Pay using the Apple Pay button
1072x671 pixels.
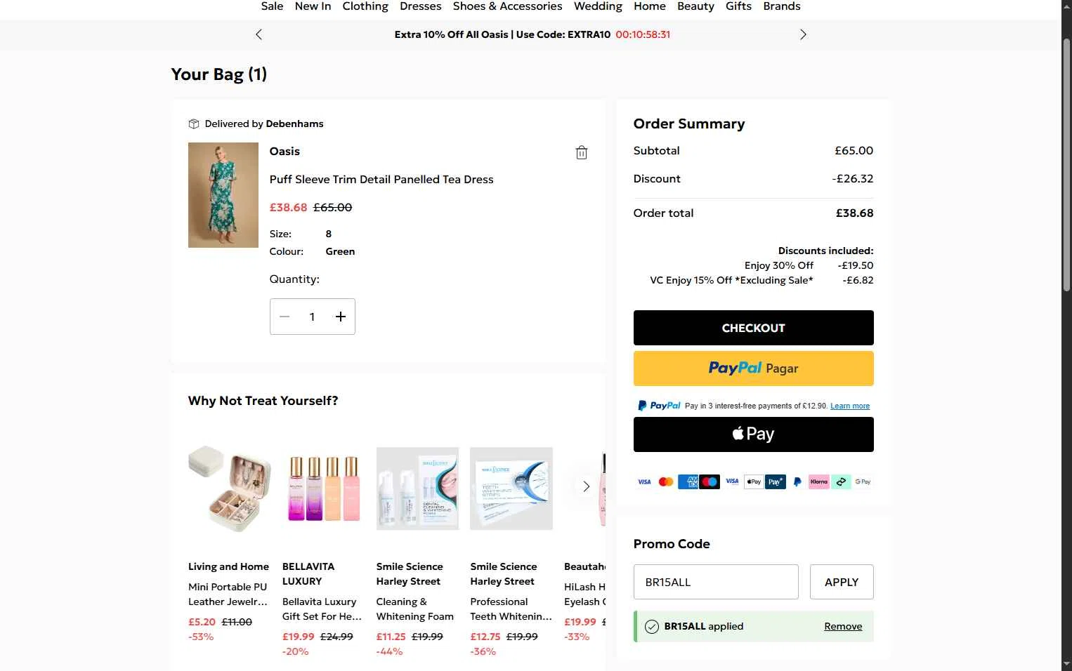tap(753, 434)
